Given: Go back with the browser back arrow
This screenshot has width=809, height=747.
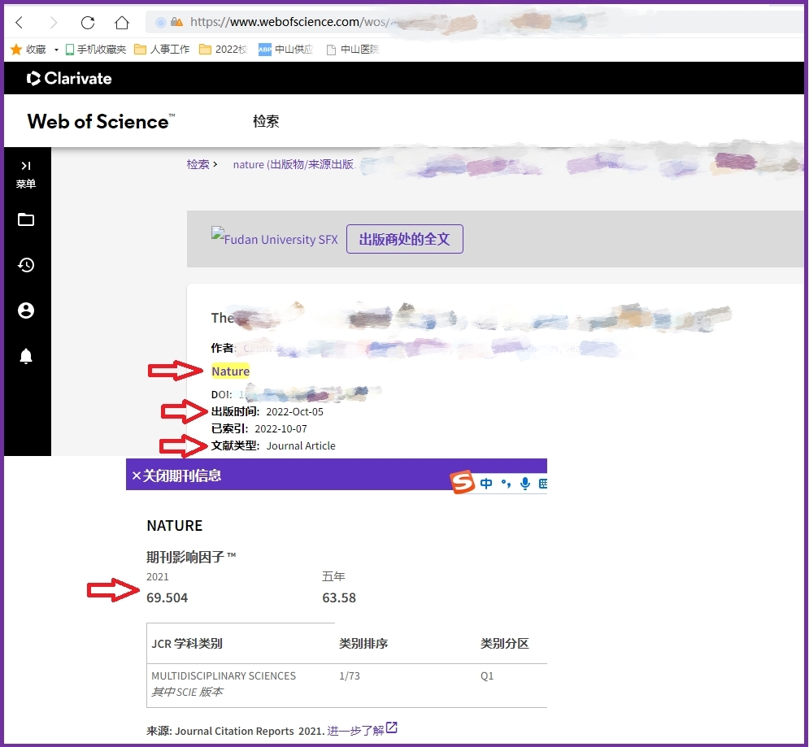Looking at the screenshot, I should [20, 22].
